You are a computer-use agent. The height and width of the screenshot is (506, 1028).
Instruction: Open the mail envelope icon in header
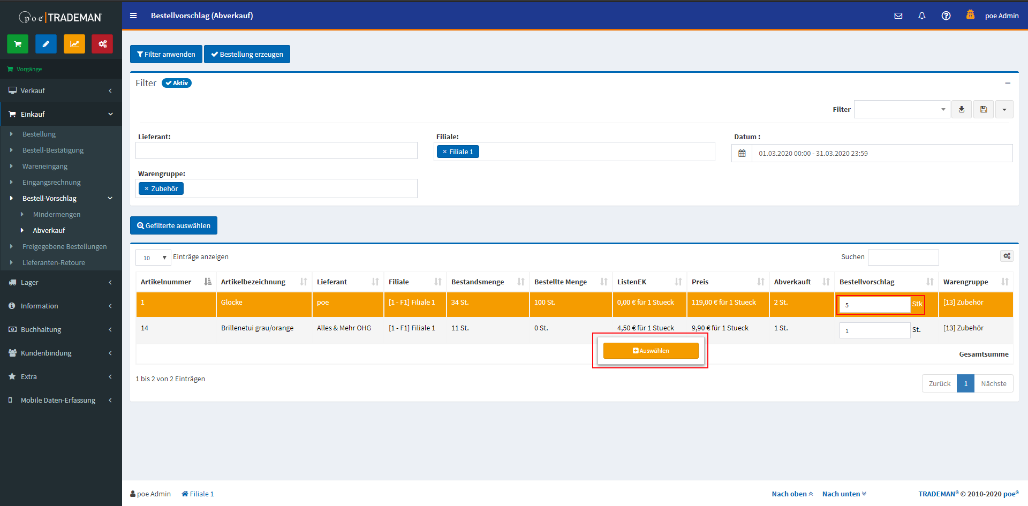(x=898, y=16)
